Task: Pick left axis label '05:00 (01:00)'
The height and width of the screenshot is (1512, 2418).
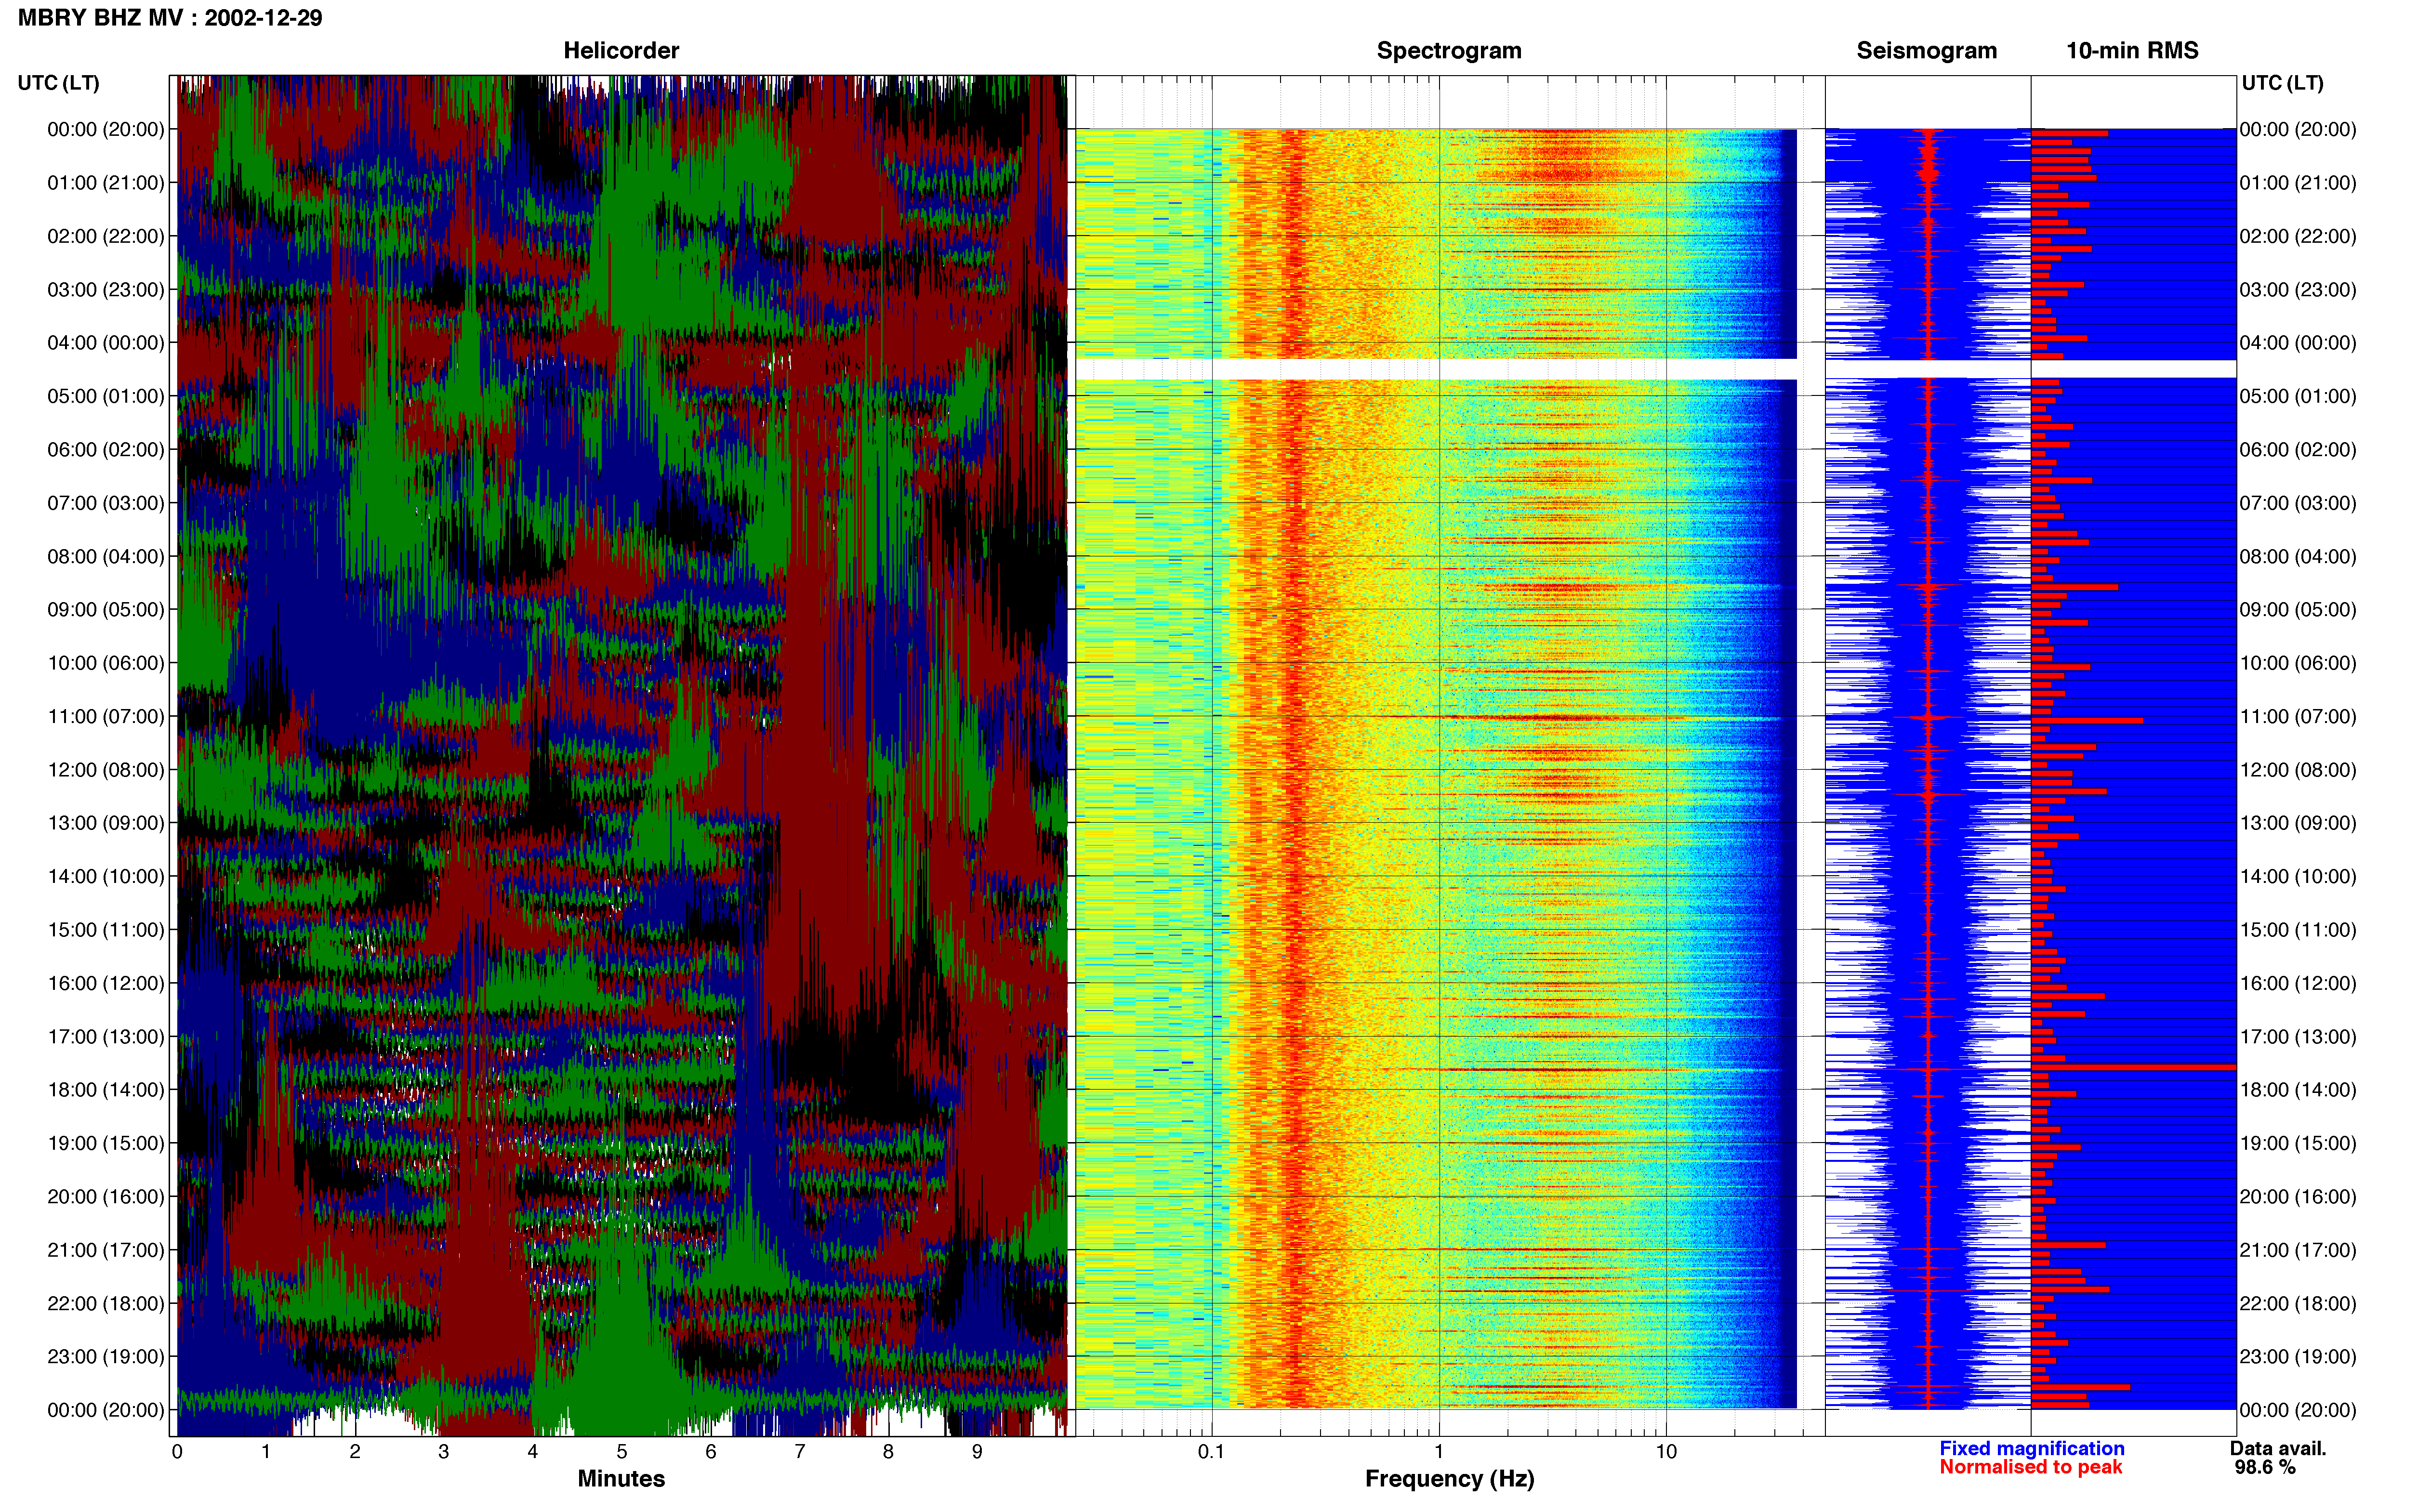Action: coord(106,396)
